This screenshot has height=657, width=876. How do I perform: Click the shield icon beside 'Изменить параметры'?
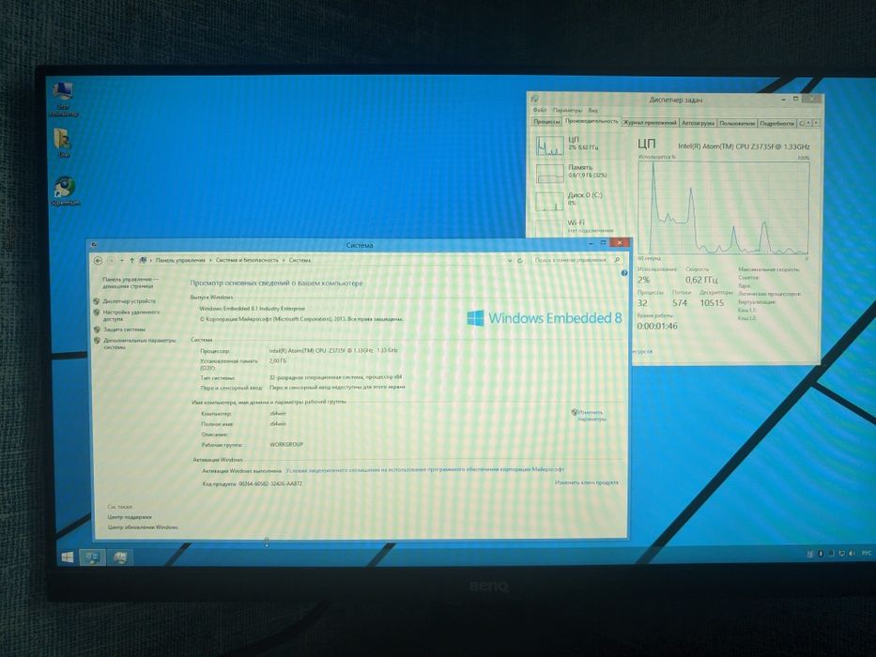[x=575, y=412]
